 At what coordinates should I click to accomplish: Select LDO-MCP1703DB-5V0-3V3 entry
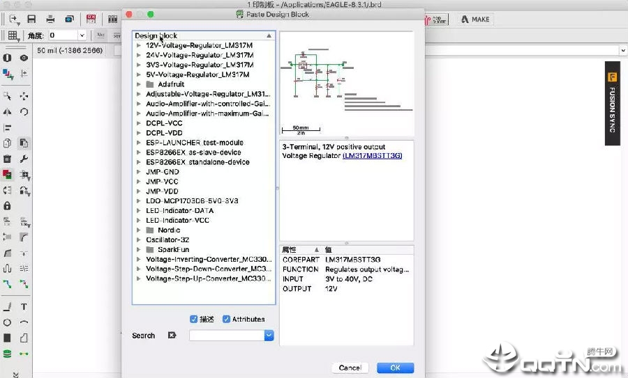point(192,201)
